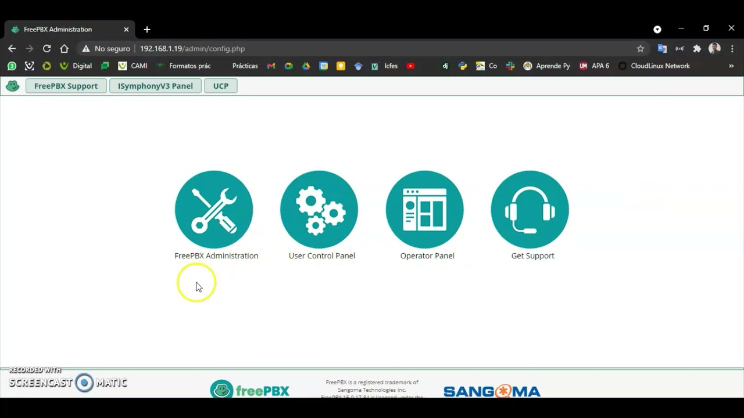The width and height of the screenshot is (744, 418).
Task: Open the Operator Panel icon
Action: coord(424,210)
